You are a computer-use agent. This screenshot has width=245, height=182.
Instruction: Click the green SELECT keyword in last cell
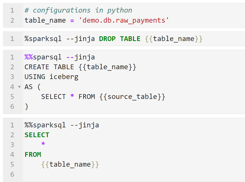coord(37,135)
